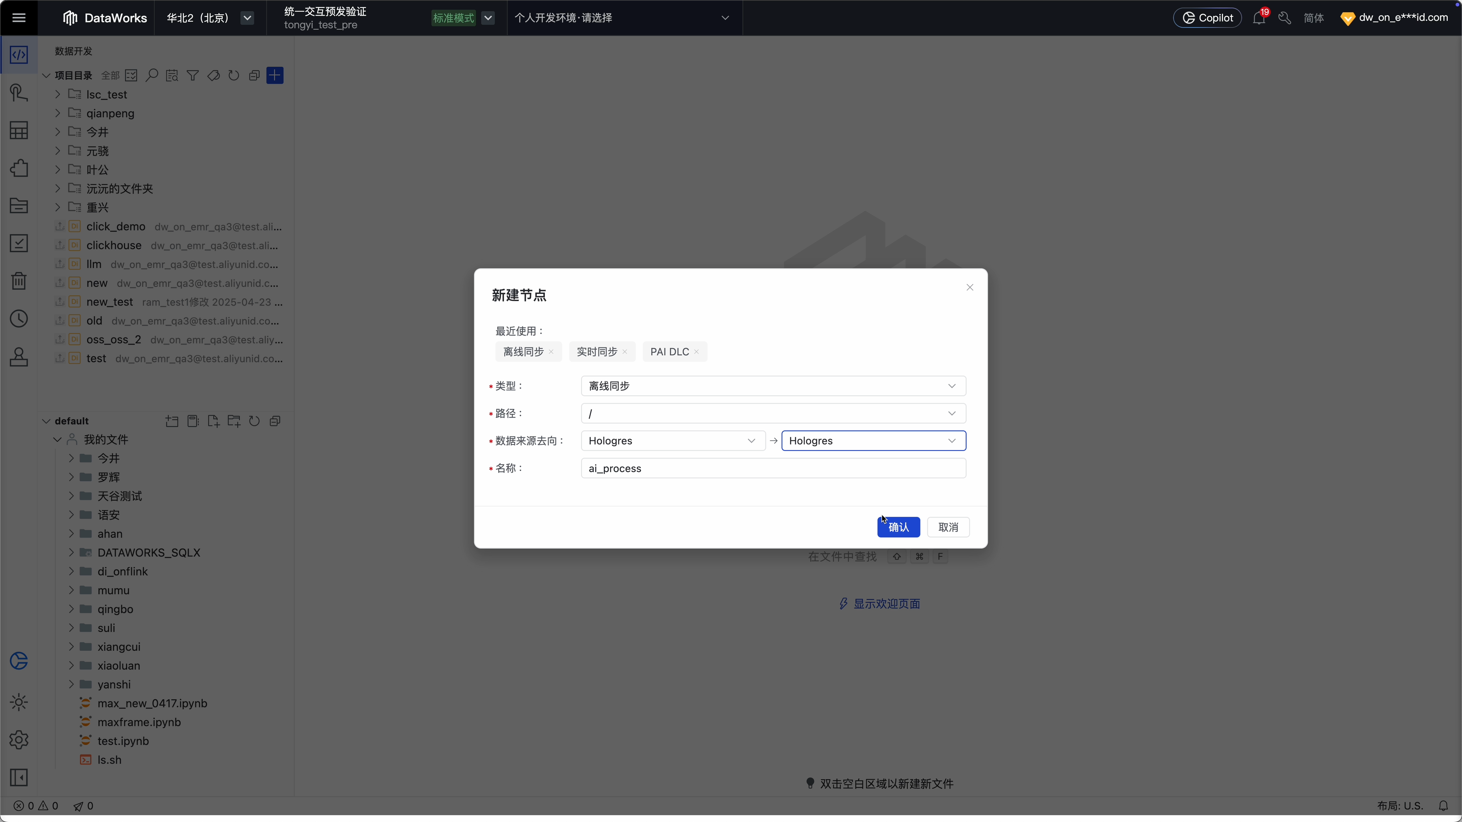Click the hamburger menu icon at top left
The height and width of the screenshot is (822, 1462).
pos(19,17)
